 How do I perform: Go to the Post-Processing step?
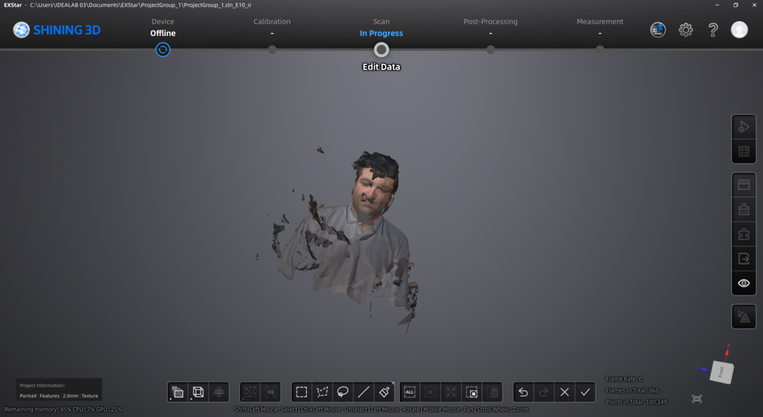click(490, 21)
